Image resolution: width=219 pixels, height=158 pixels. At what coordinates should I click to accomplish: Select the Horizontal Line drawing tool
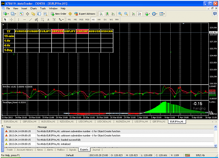25,20
